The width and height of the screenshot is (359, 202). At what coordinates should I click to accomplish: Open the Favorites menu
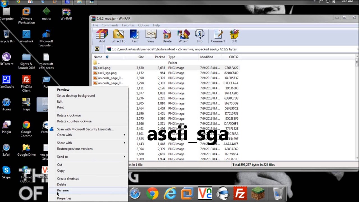pos(128,25)
